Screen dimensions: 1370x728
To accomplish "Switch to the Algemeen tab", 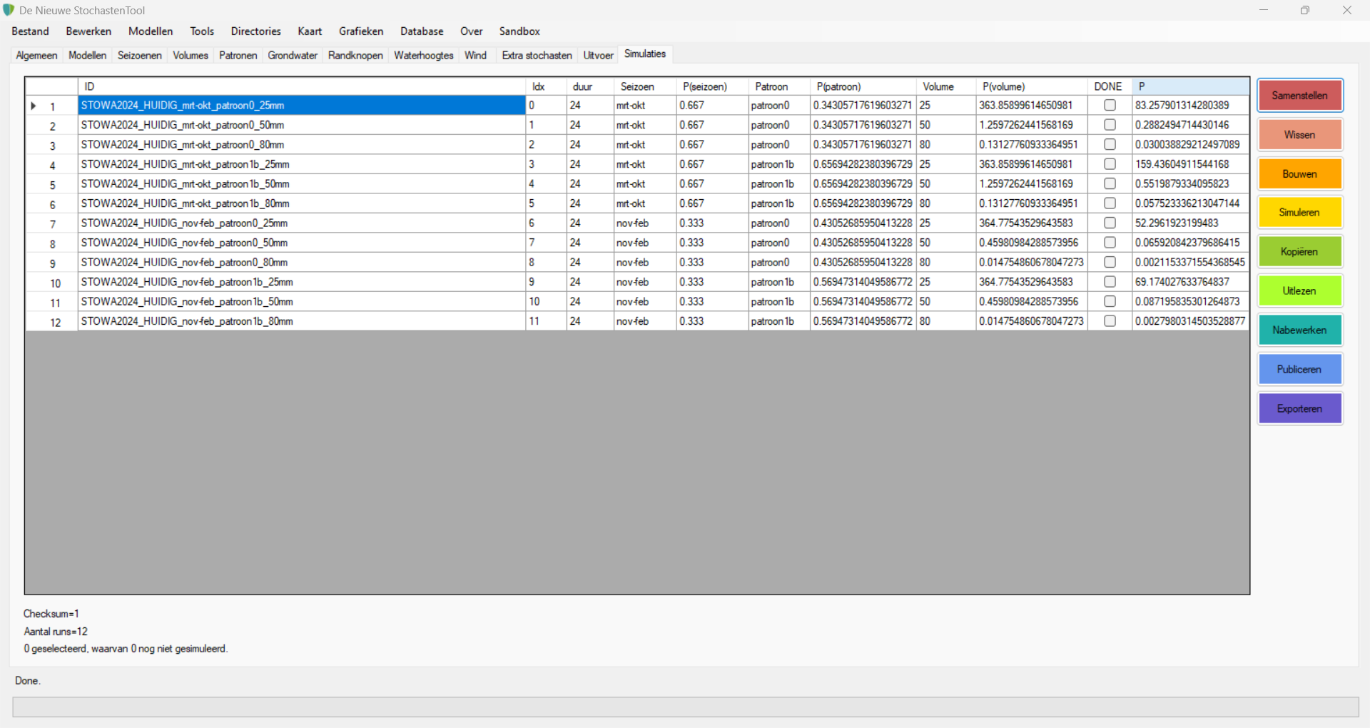I will 36,56.
